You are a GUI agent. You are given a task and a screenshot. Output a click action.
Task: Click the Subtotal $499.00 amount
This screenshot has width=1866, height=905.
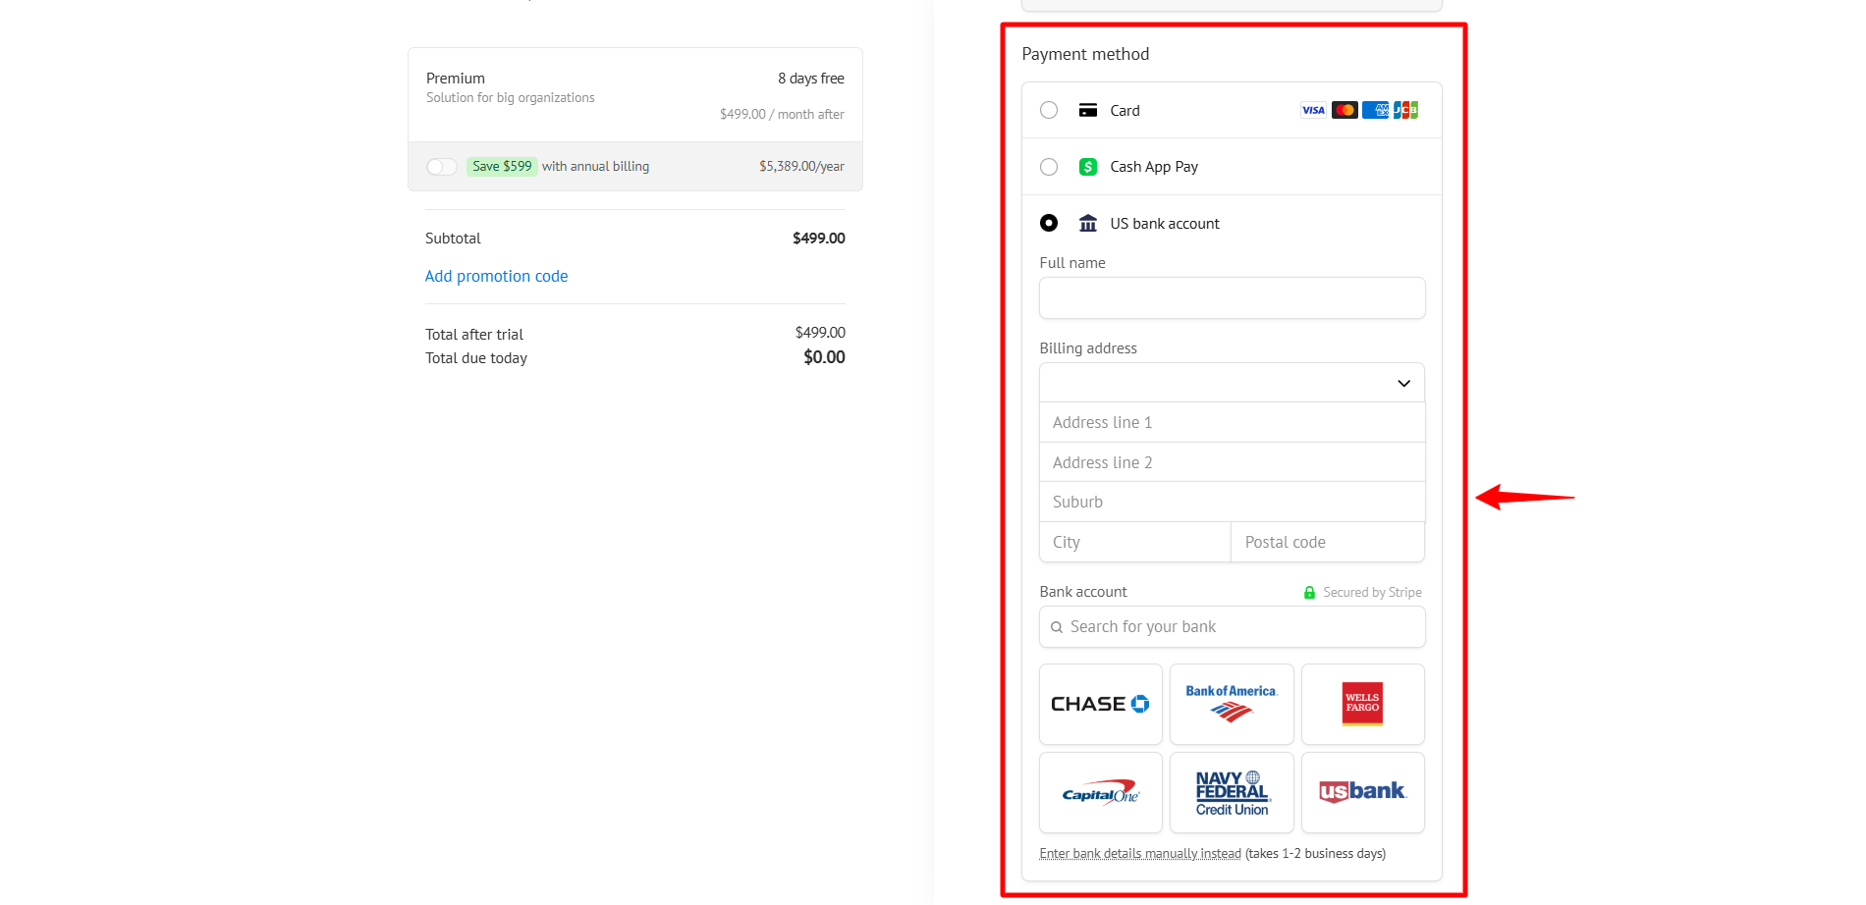click(x=819, y=239)
